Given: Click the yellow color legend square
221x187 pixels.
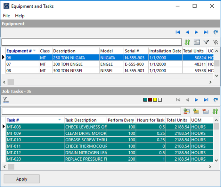Looking at the screenshot, I should click(155, 100).
